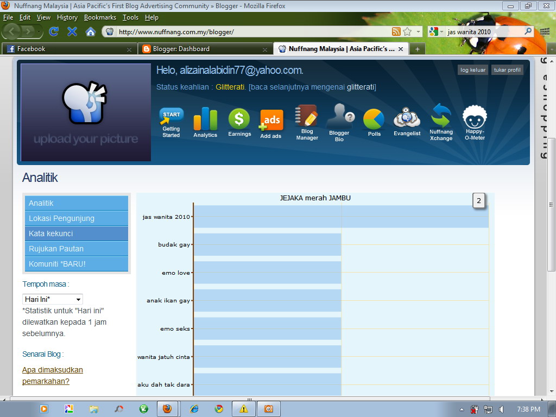This screenshot has width=556, height=417.
Task: Open the Blog Manager notebook icon
Action: tap(307, 122)
